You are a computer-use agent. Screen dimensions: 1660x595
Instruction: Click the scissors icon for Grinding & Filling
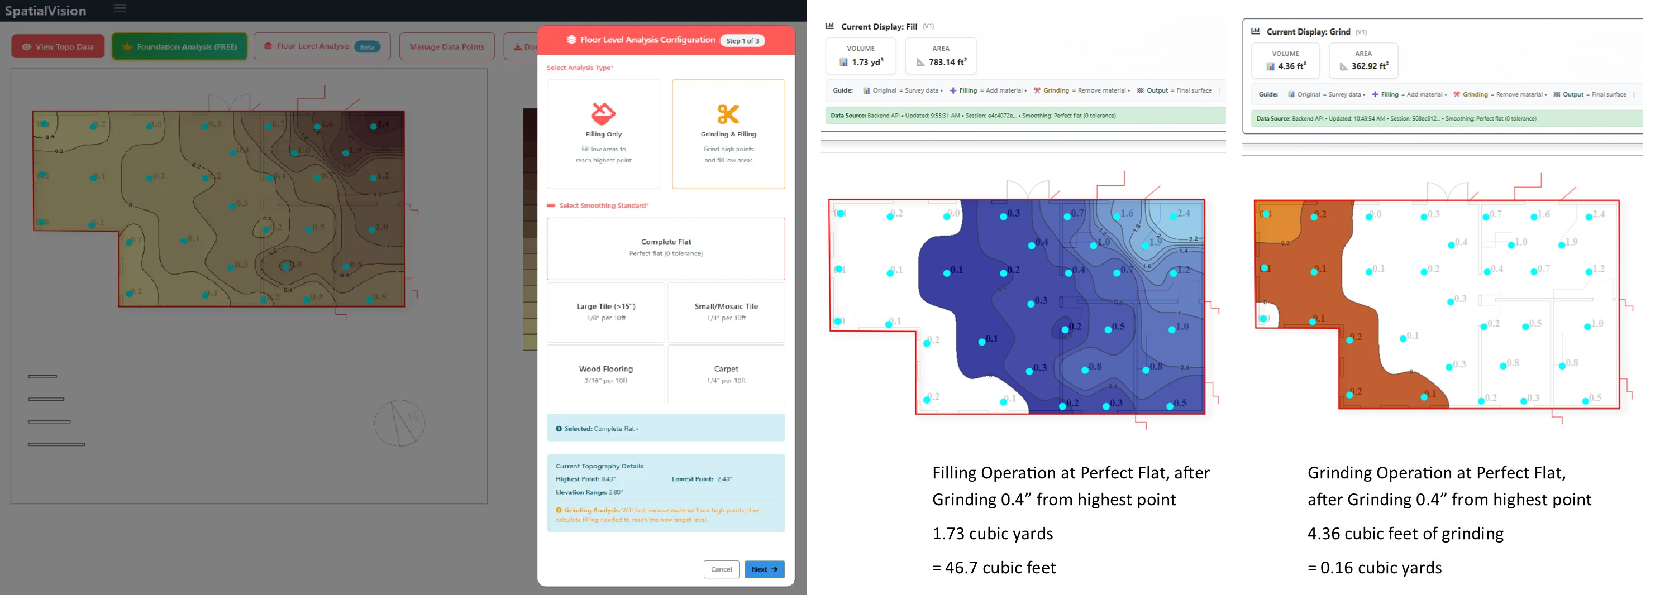point(728,114)
